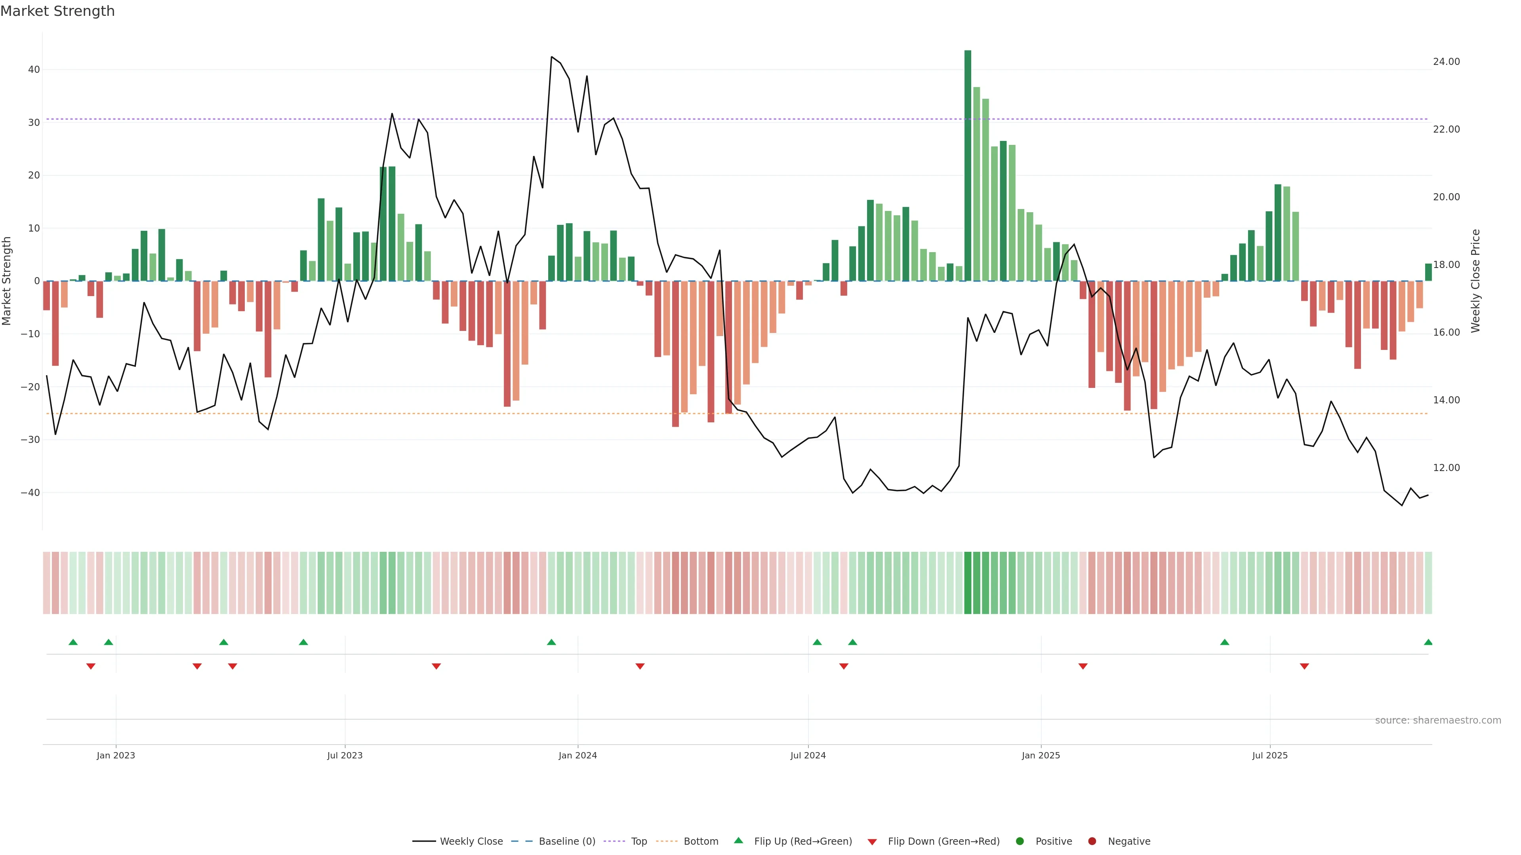Click the tallest dark green strength bar

click(x=968, y=165)
